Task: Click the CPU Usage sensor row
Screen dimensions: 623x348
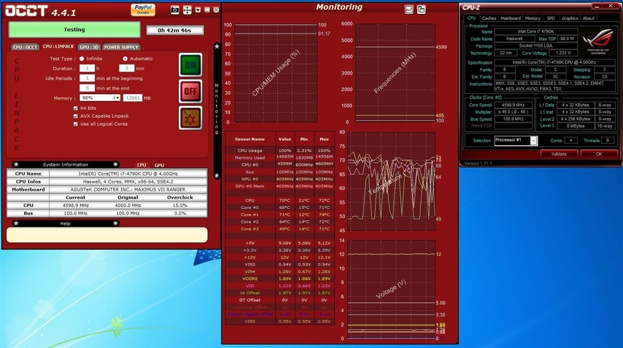Action: [x=280, y=151]
